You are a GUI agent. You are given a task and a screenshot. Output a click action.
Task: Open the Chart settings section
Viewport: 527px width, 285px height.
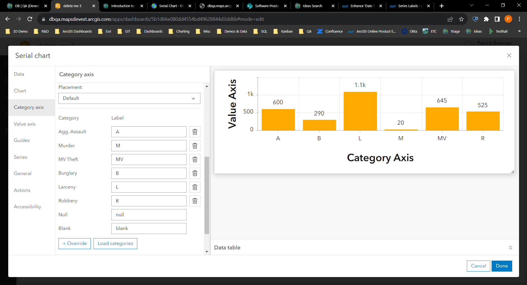click(x=20, y=91)
